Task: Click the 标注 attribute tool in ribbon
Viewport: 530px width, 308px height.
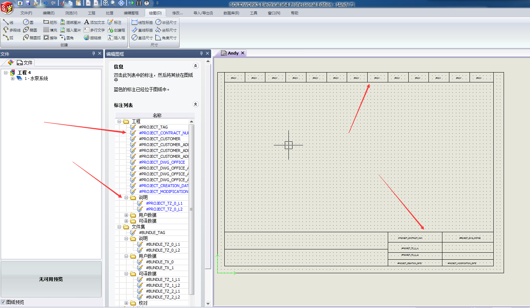Action: coord(114,22)
